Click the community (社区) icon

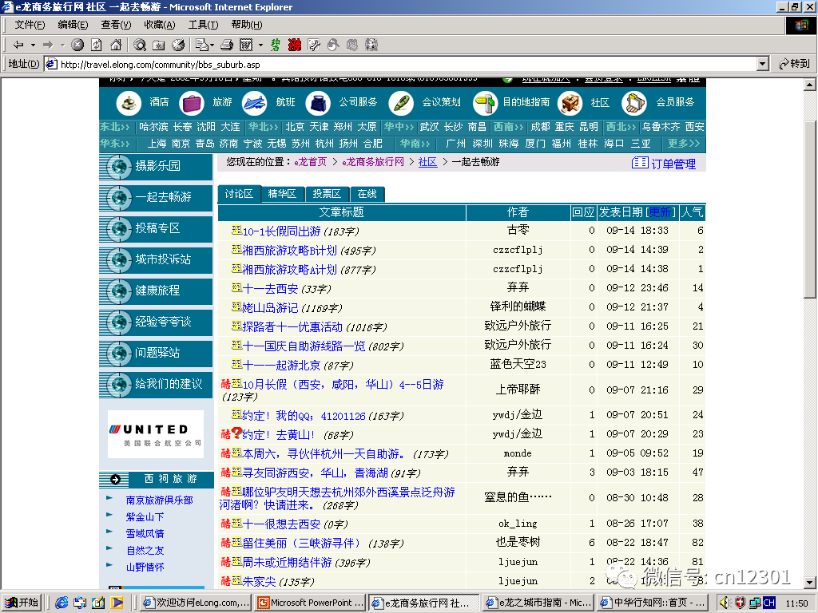coord(569,103)
